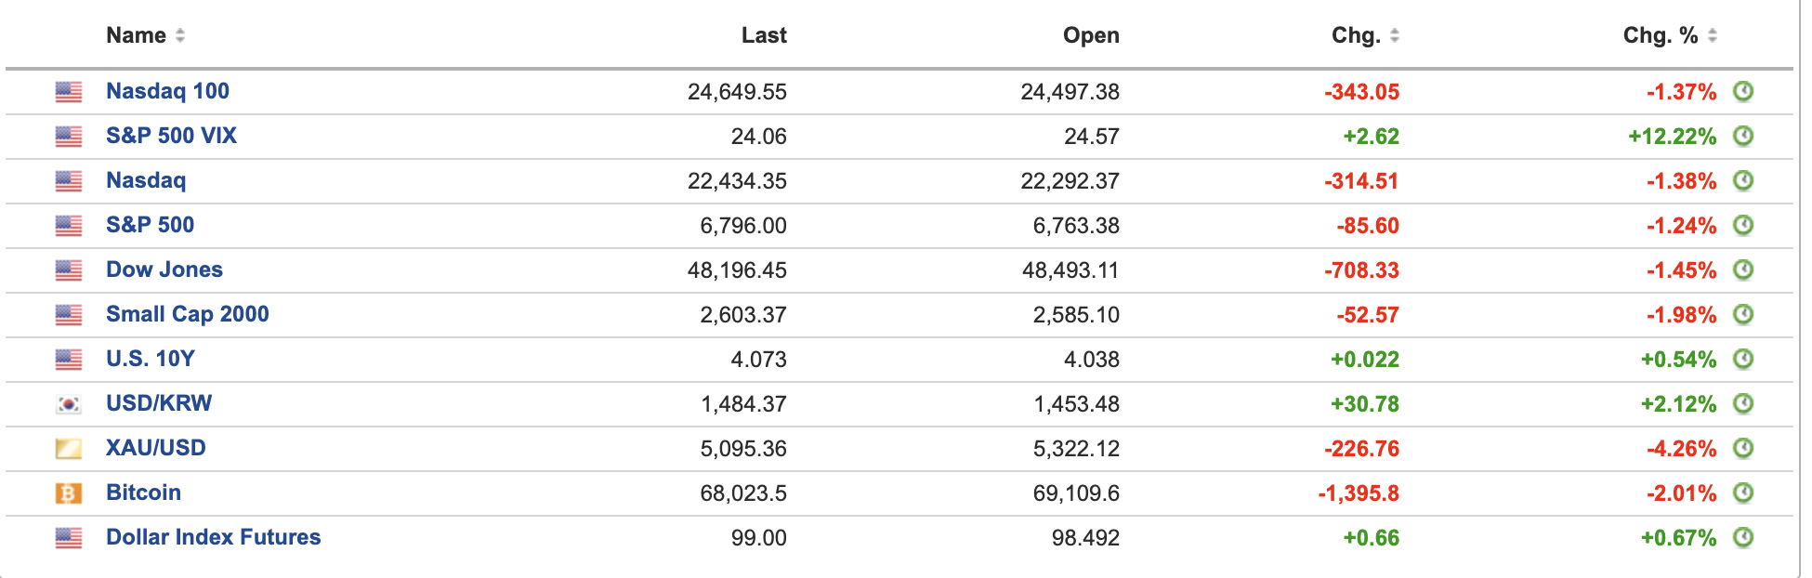Open the Nasdaq 100 link

pyautogui.click(x=167, y=91)
